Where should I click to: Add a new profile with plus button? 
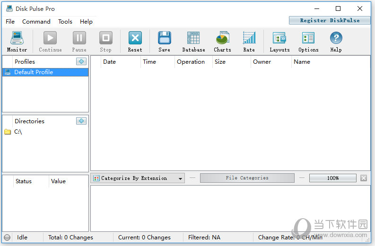[81, 61]
